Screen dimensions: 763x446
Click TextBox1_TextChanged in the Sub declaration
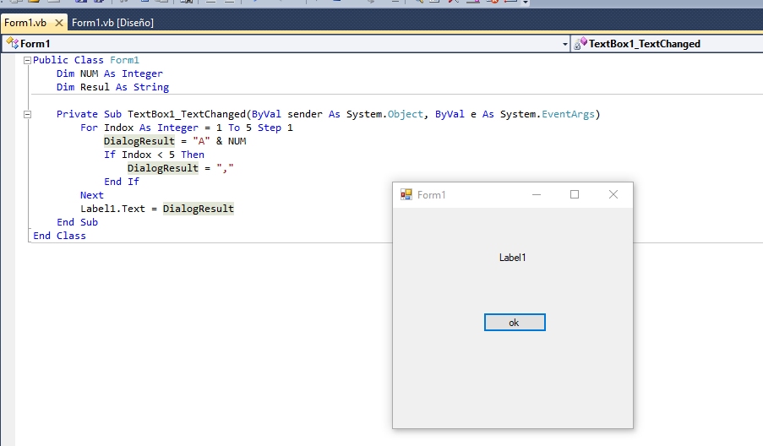pyautogui.click(x=187, y=114)
